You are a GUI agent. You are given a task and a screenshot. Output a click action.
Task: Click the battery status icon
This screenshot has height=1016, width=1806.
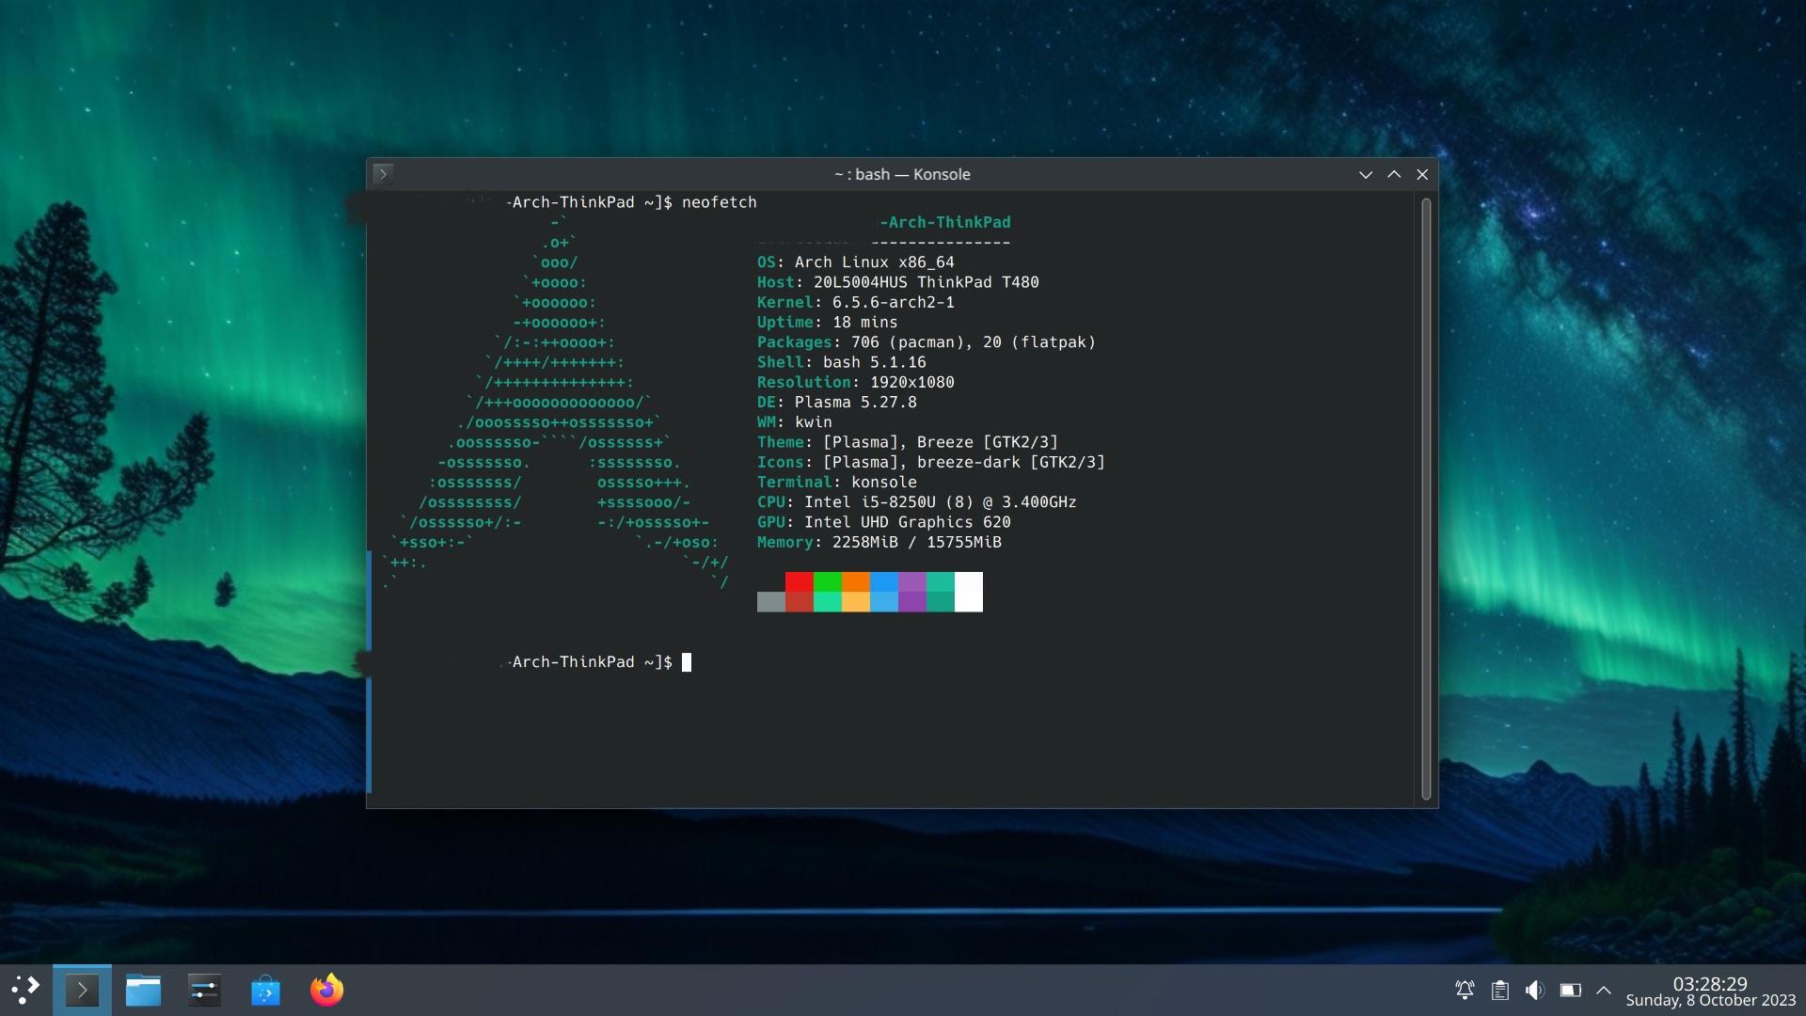pyautogui.click(x=1572, y=990)
